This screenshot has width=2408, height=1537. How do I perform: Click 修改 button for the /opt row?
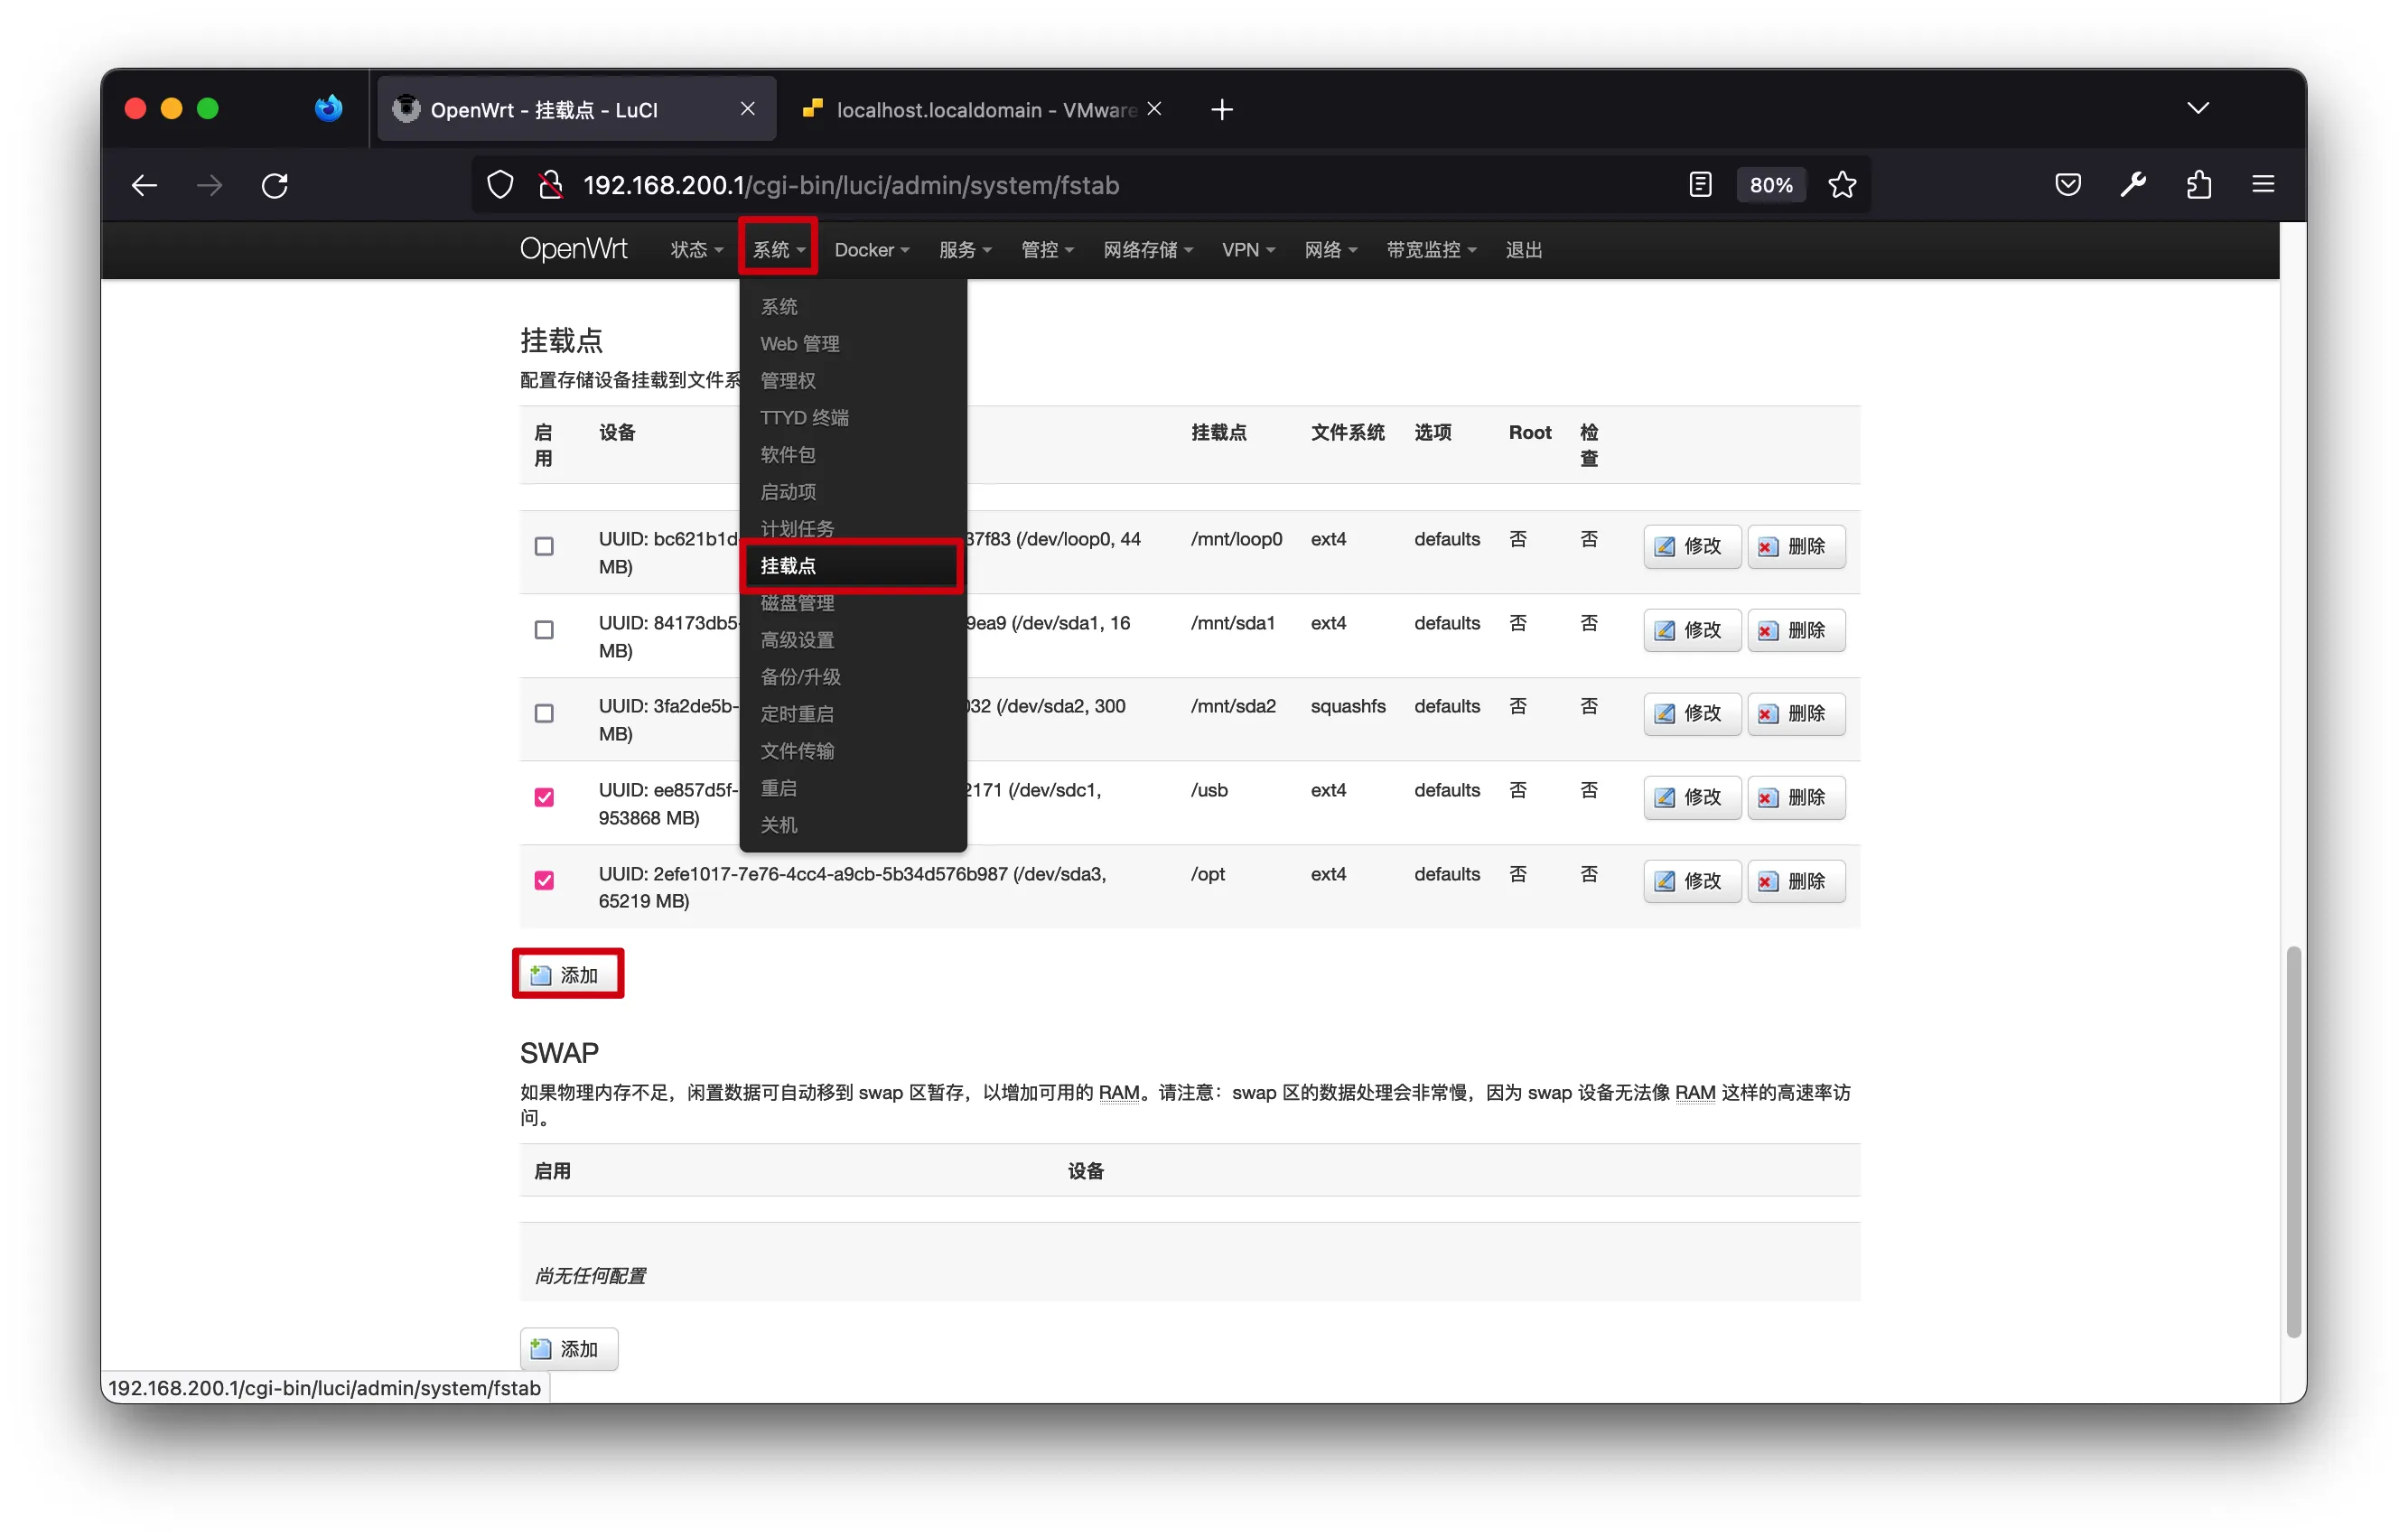1690,881
